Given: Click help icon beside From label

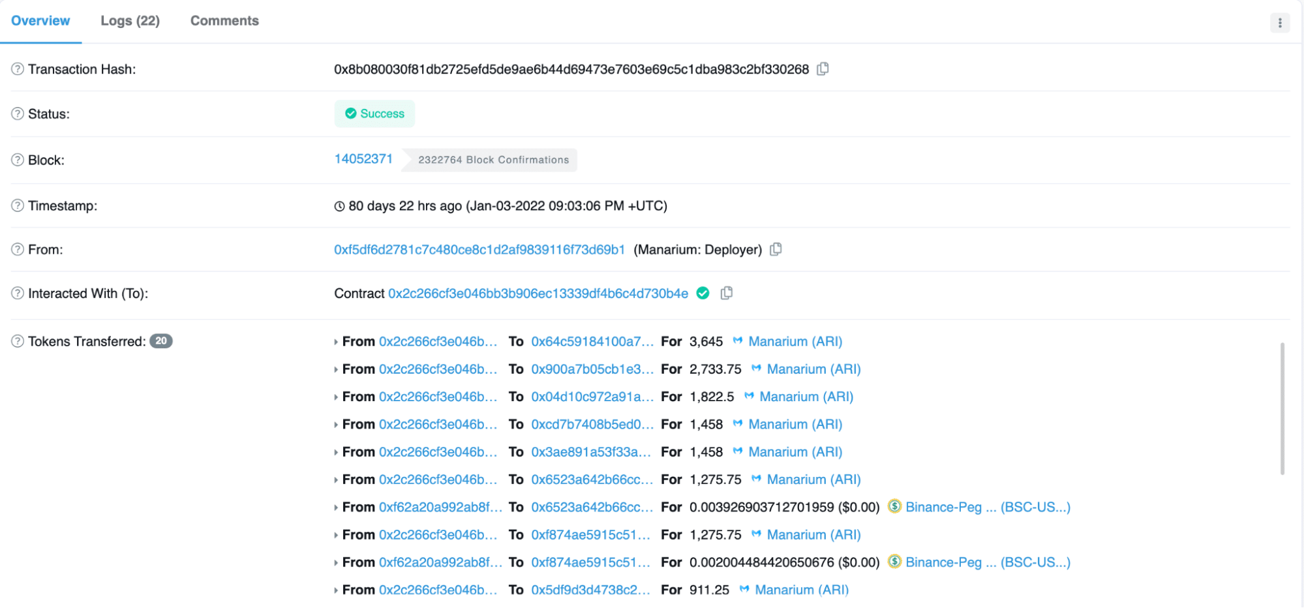Looking at the screenshot, I should [18, 249].
